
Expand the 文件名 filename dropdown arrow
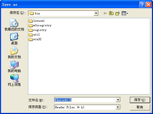tap(118, 100)
